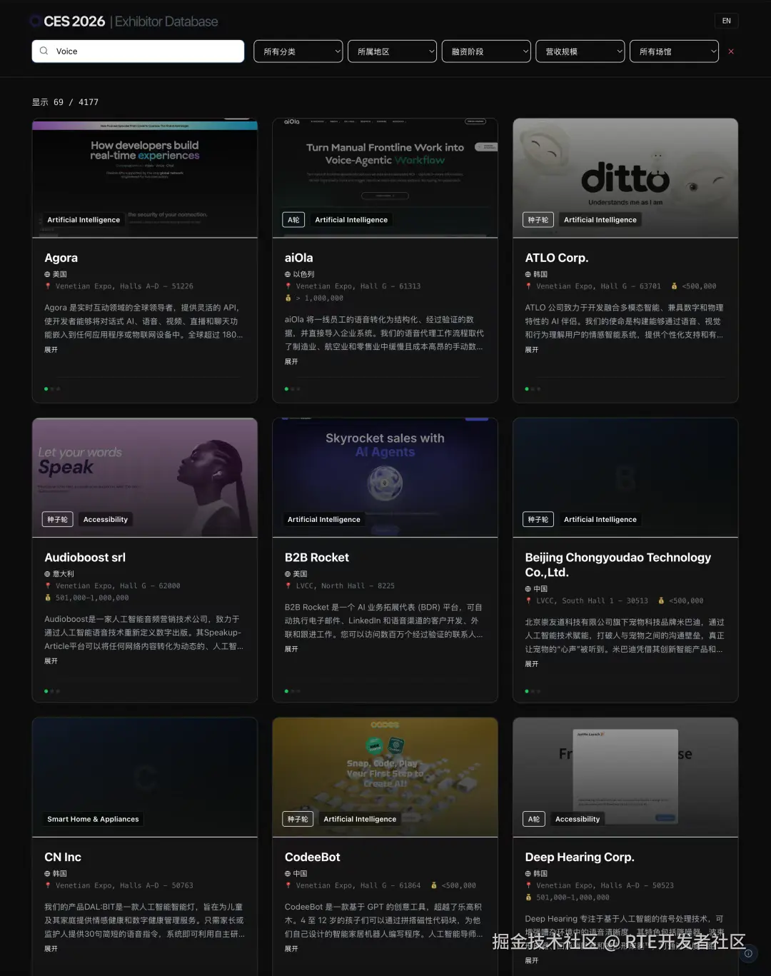Open the 所属地区 region dropdown
This screenshot has height=976, width=771.
pyautogui.click(x=392, y=51)
